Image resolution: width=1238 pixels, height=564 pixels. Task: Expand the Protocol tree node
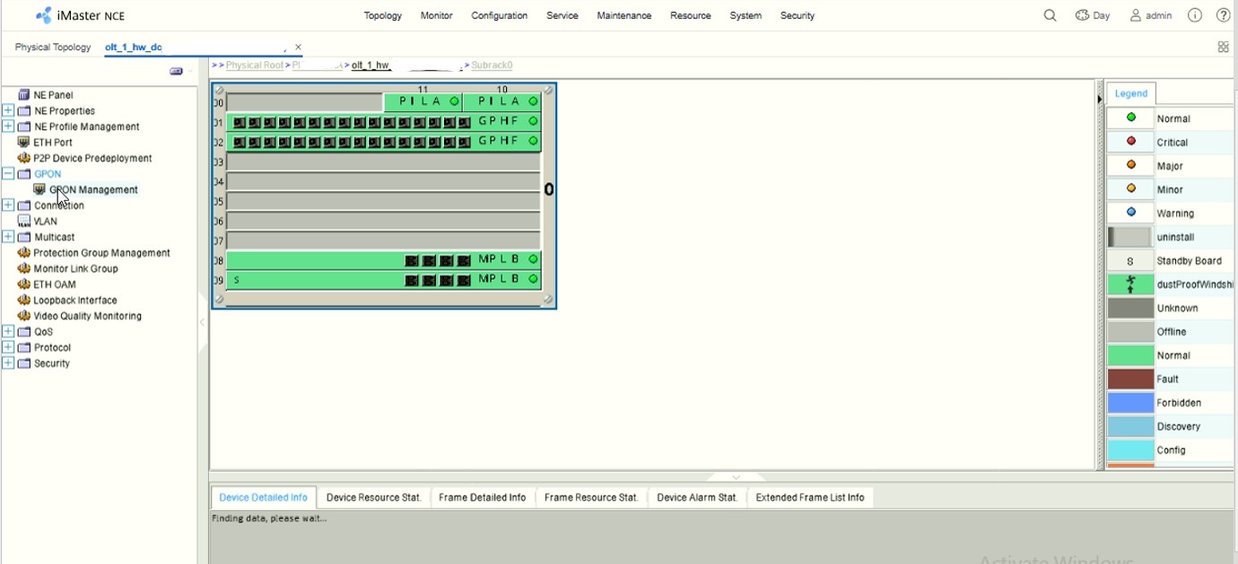tap(8, 347)
